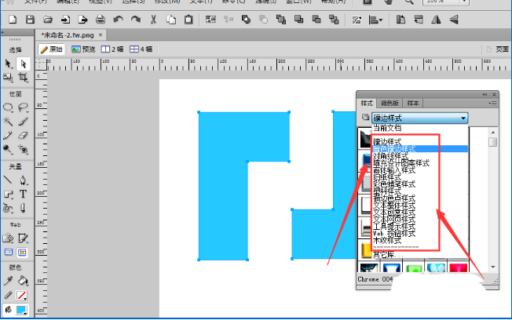512x320 pixels.
Task: Click the blue fill color swatch
Action: (x=21, y=310)
